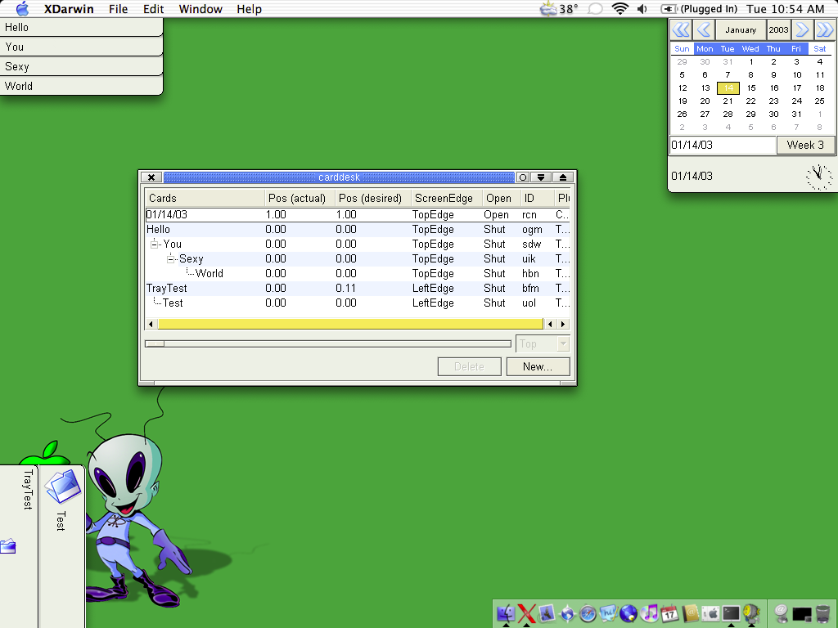This screenshot has height=628, width=838.
Task: Advance to next month with single right arrow
Action: [x=801, y=30]
